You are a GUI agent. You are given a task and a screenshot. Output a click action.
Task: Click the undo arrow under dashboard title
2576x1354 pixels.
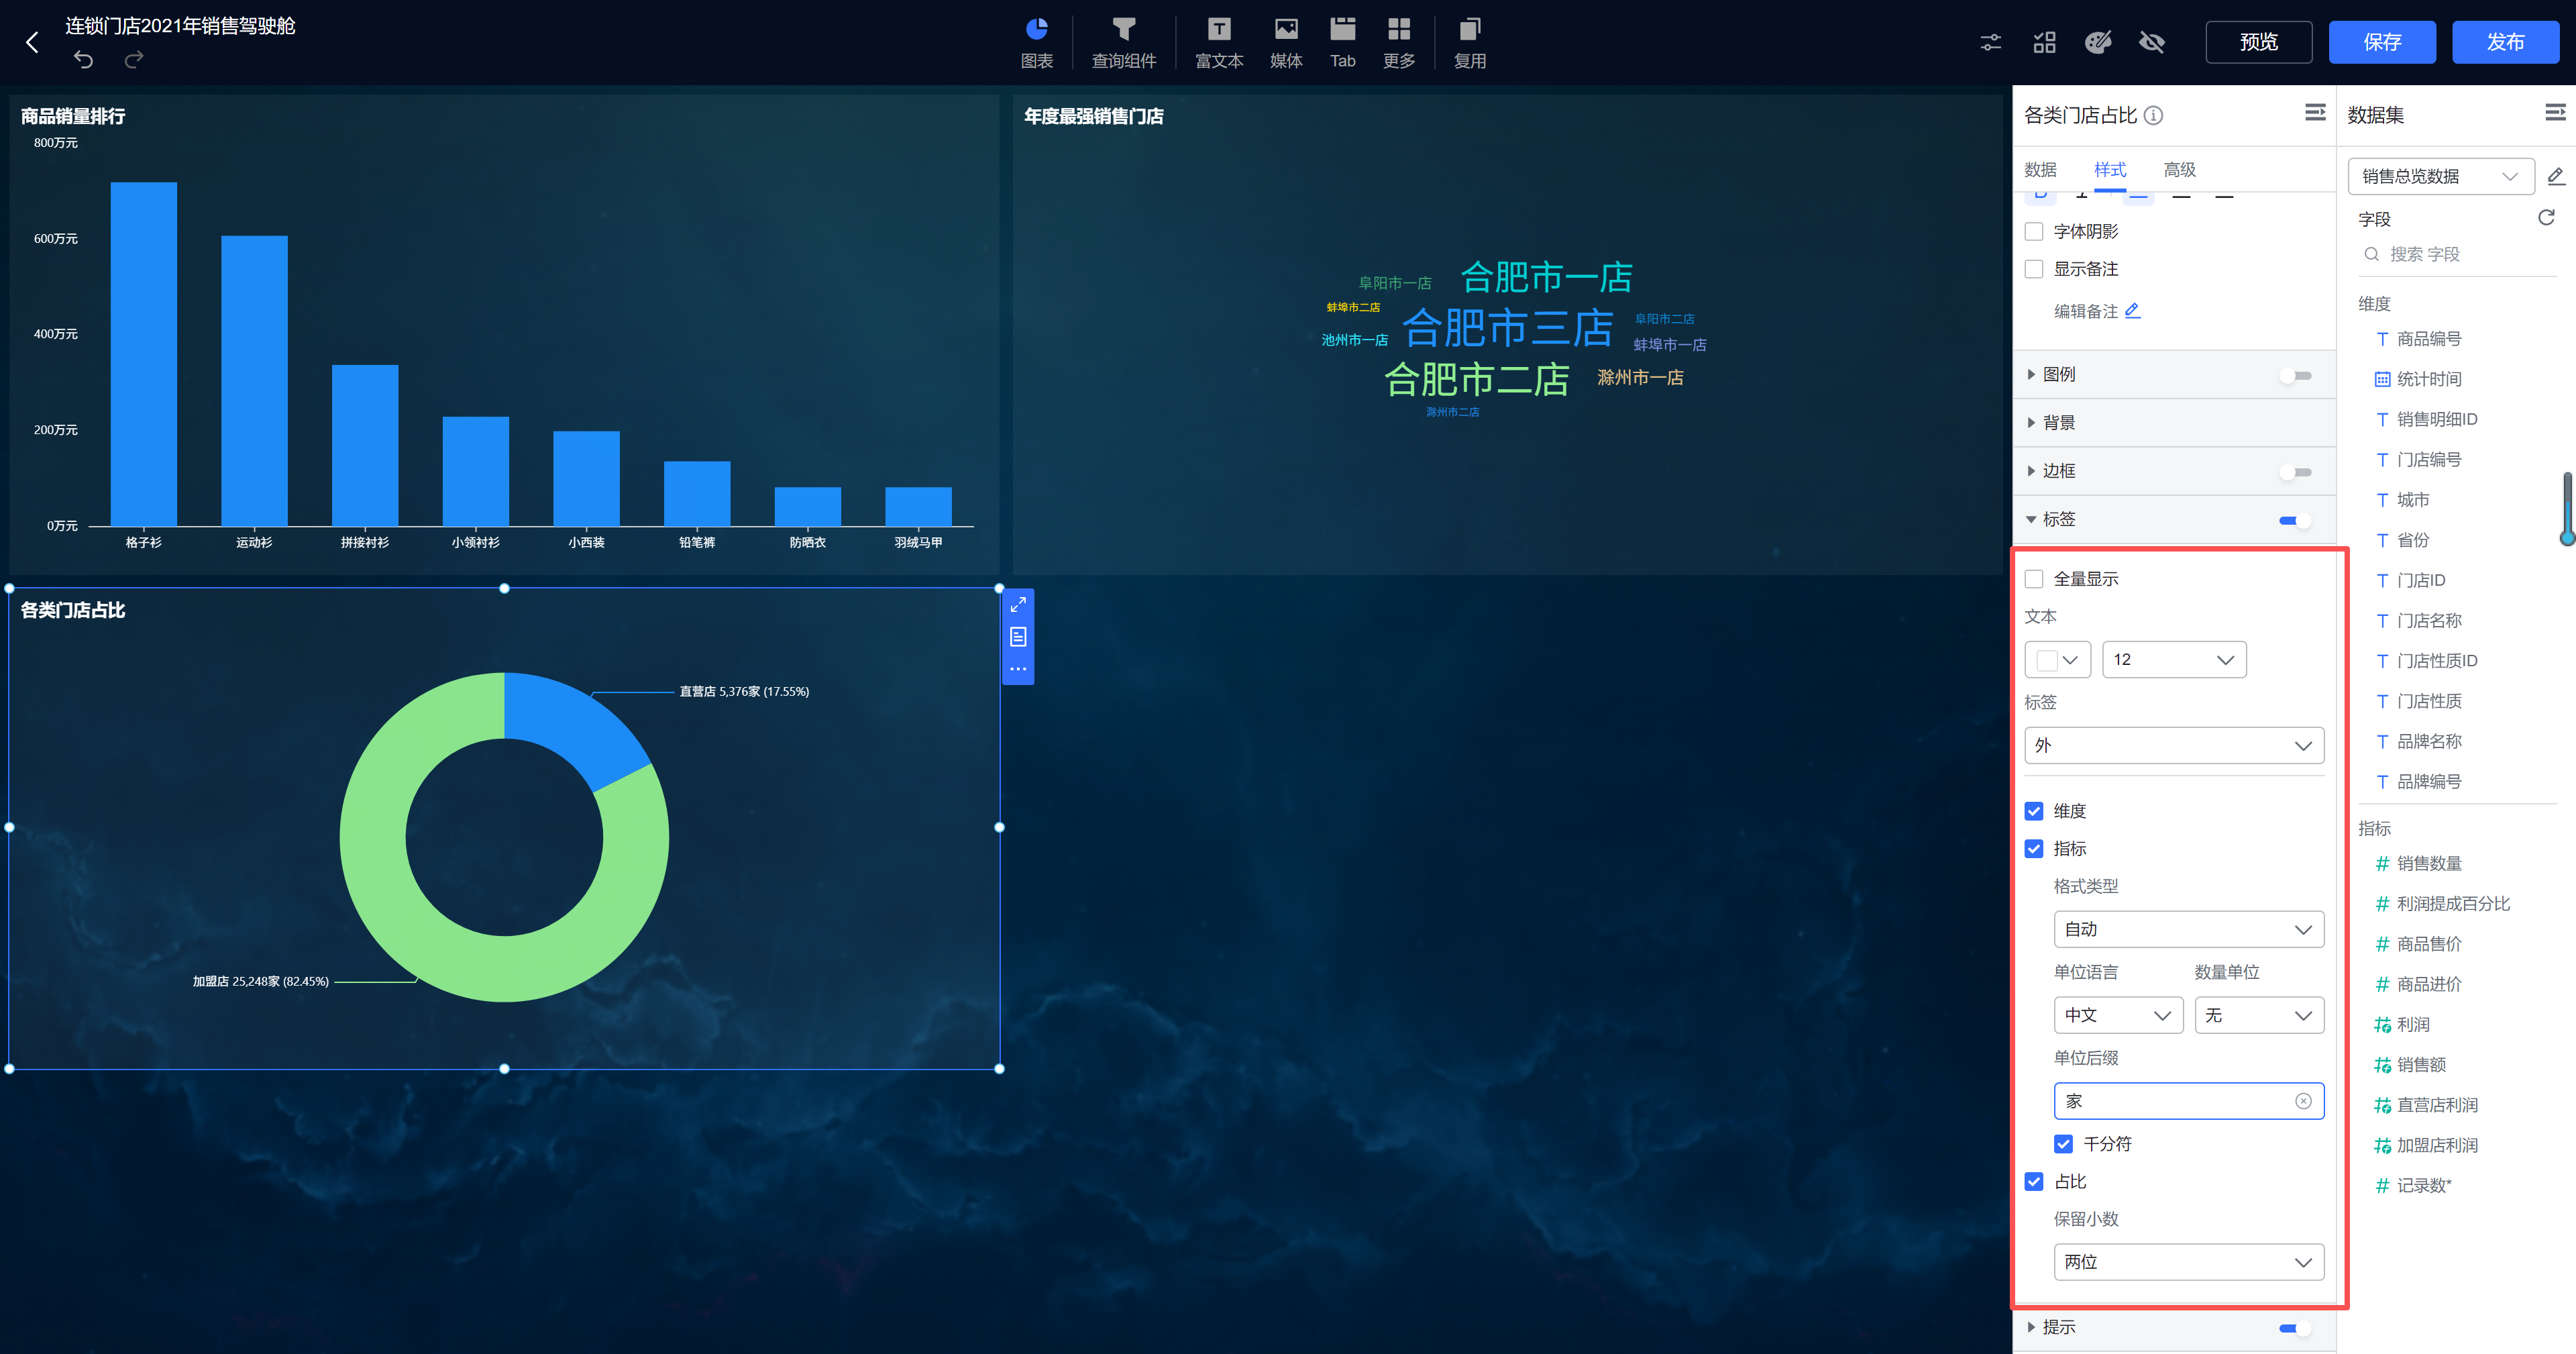[x=84, y=60]
